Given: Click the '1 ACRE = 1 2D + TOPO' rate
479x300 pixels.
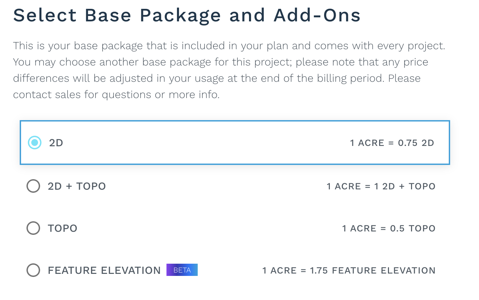Looking at the screenshot, I should tap(381, 186).
